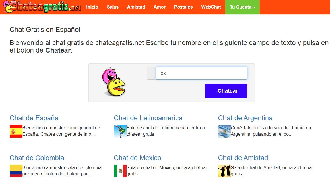Screen dimensions: 330x182
Task: Click the Chateagratis.net logo
Action: (42, 7)
